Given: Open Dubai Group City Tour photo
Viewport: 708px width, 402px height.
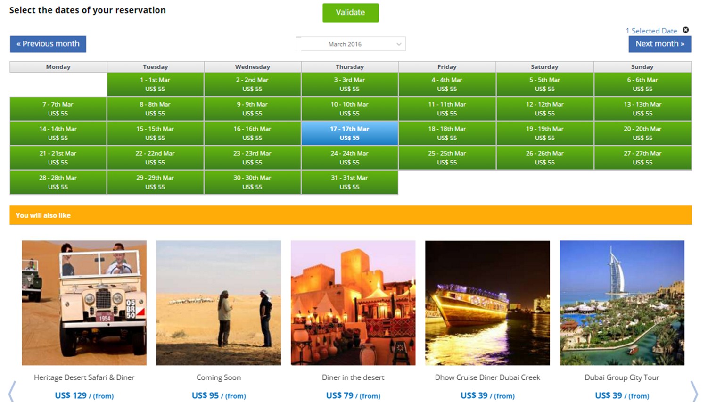Looking at the screenshot, I should click(622, 303).
